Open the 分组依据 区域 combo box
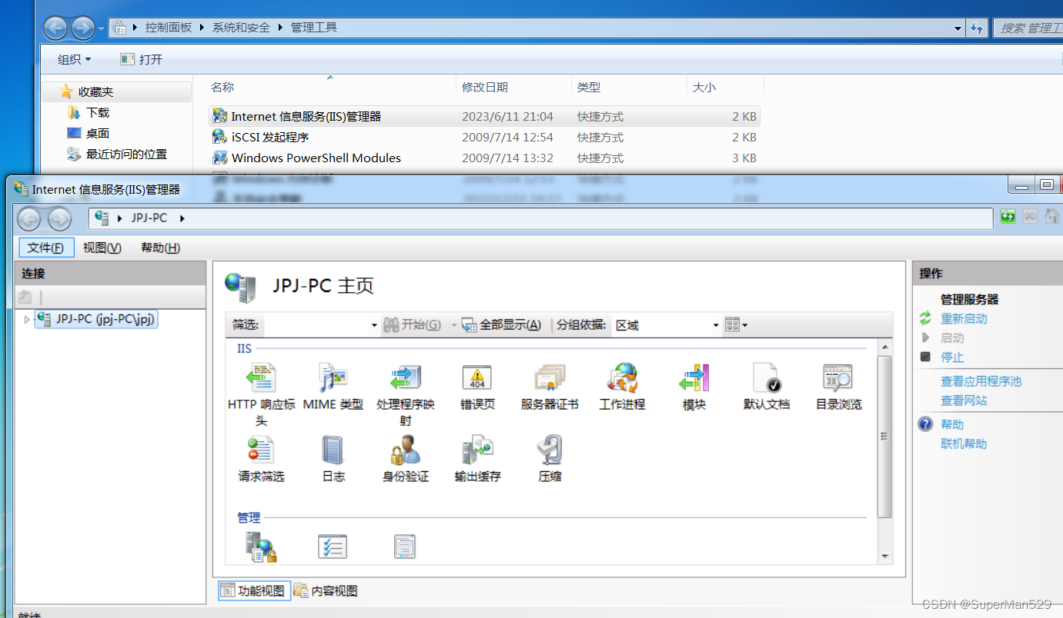 point(667,325)
